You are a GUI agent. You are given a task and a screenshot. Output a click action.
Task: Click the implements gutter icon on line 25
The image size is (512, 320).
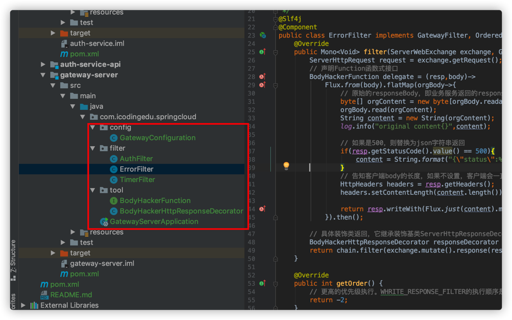tap(263, 52)
